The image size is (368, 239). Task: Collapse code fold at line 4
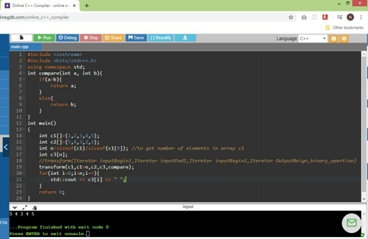(x=23, y=73)
